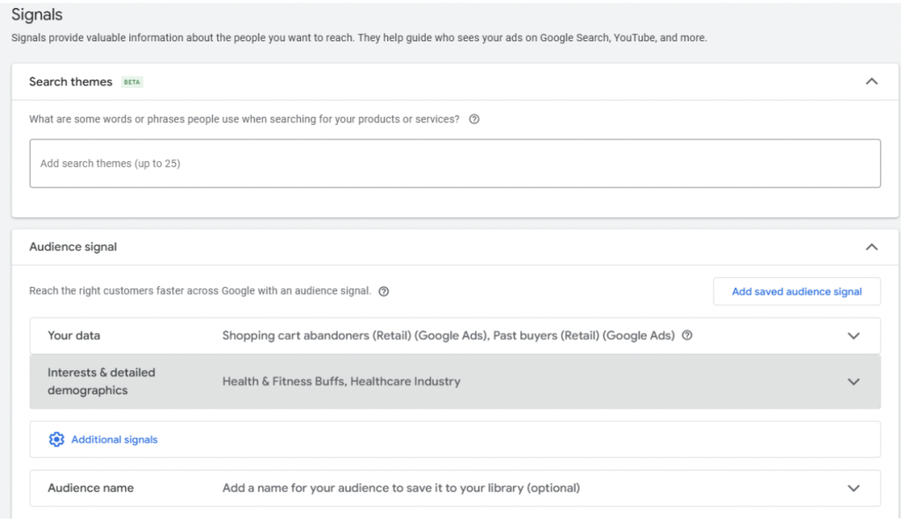This screenshot has height=520, width=901.
Task: Expand the Audience name row chevron
Action: pyautogui.click(x=853, y=488)
